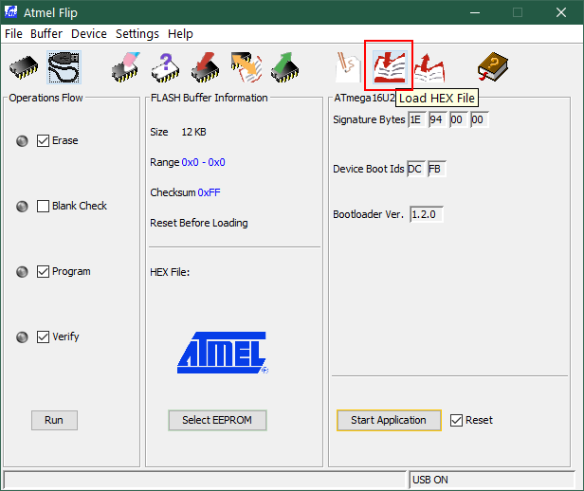This screenshot has height=491, width=584.
Task: Click the Atmel Flip title bar app icon
Action: 10,12
